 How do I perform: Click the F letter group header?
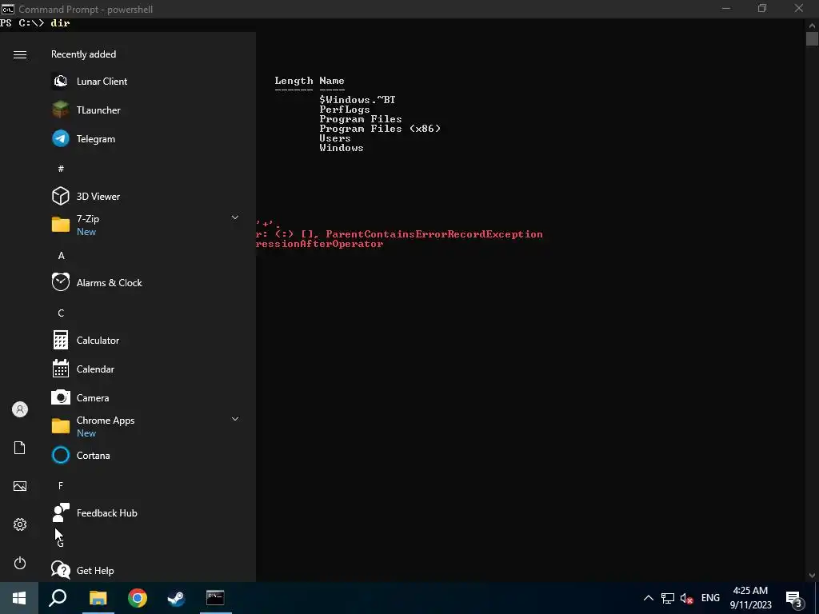tap(61, 486)
